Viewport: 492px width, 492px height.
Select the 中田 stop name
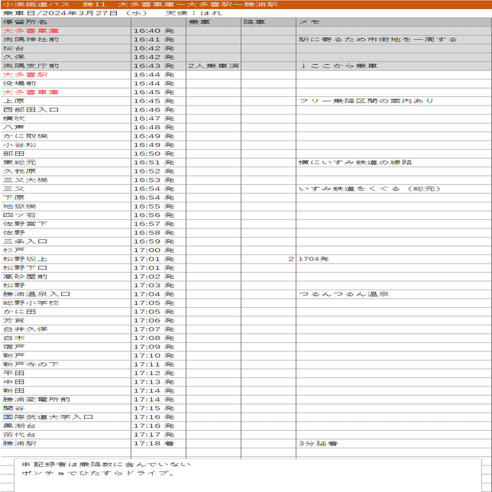click(14, 382)
